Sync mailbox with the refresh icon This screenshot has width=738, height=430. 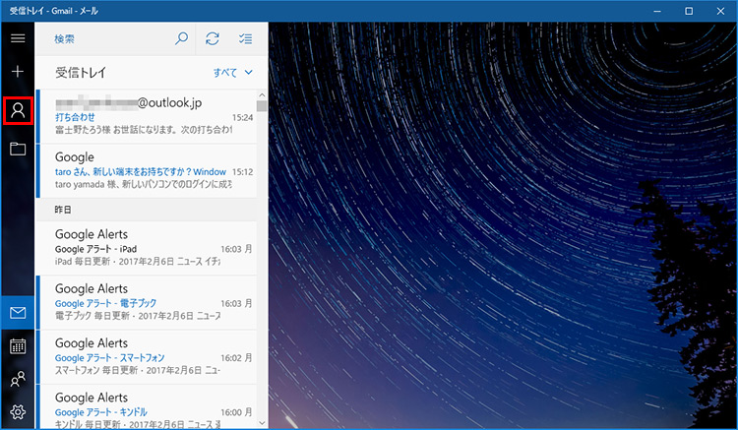pos(212,38)
